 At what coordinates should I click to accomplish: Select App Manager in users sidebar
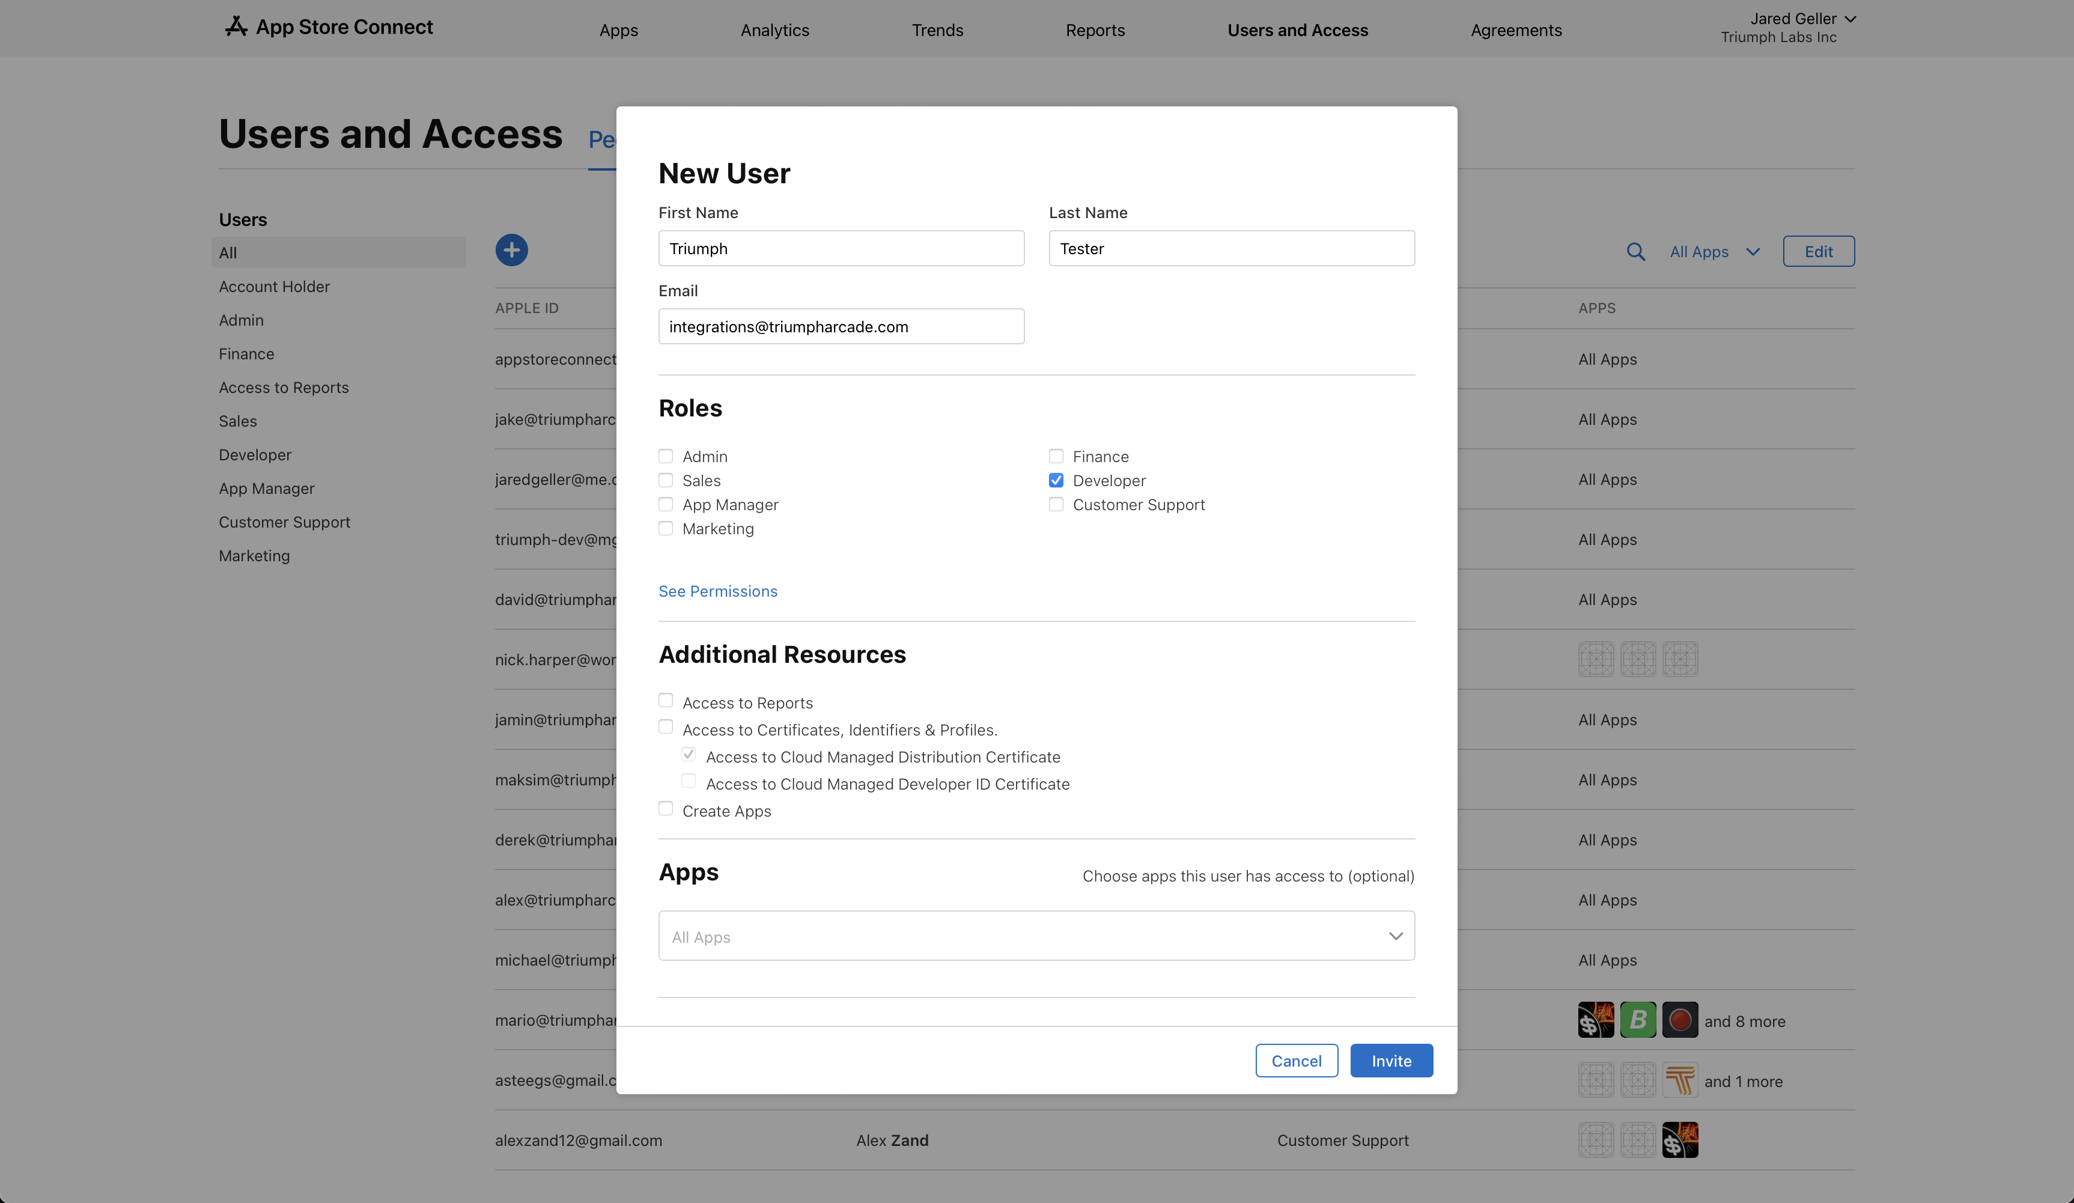click(x=266, y=489)
